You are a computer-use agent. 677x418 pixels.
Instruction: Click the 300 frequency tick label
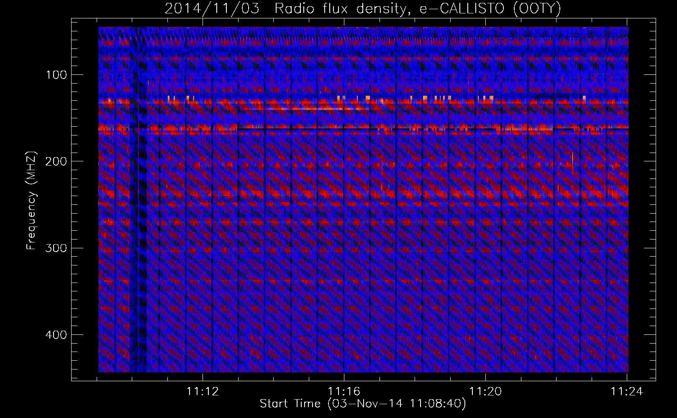pos(56,248)
